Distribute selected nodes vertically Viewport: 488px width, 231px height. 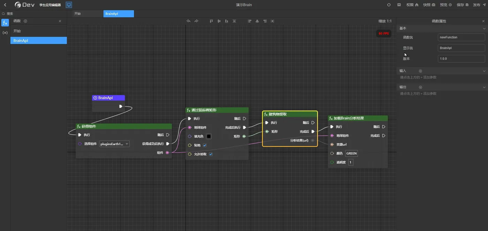click(x=234, y=21)
